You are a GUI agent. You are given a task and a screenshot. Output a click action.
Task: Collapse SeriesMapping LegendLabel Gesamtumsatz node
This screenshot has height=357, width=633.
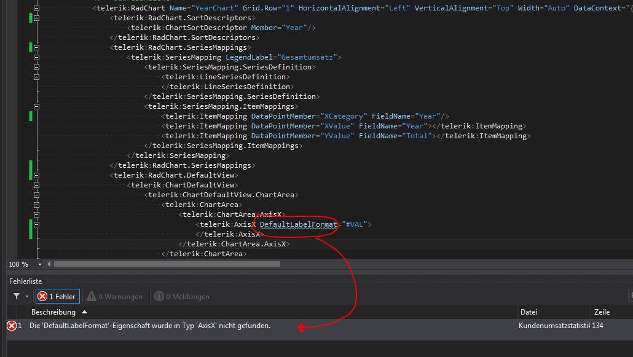[36, 57]
